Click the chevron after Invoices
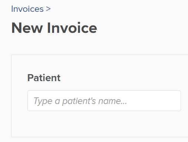The height and width of the screenshot is (142, 188). pos(48,9)
